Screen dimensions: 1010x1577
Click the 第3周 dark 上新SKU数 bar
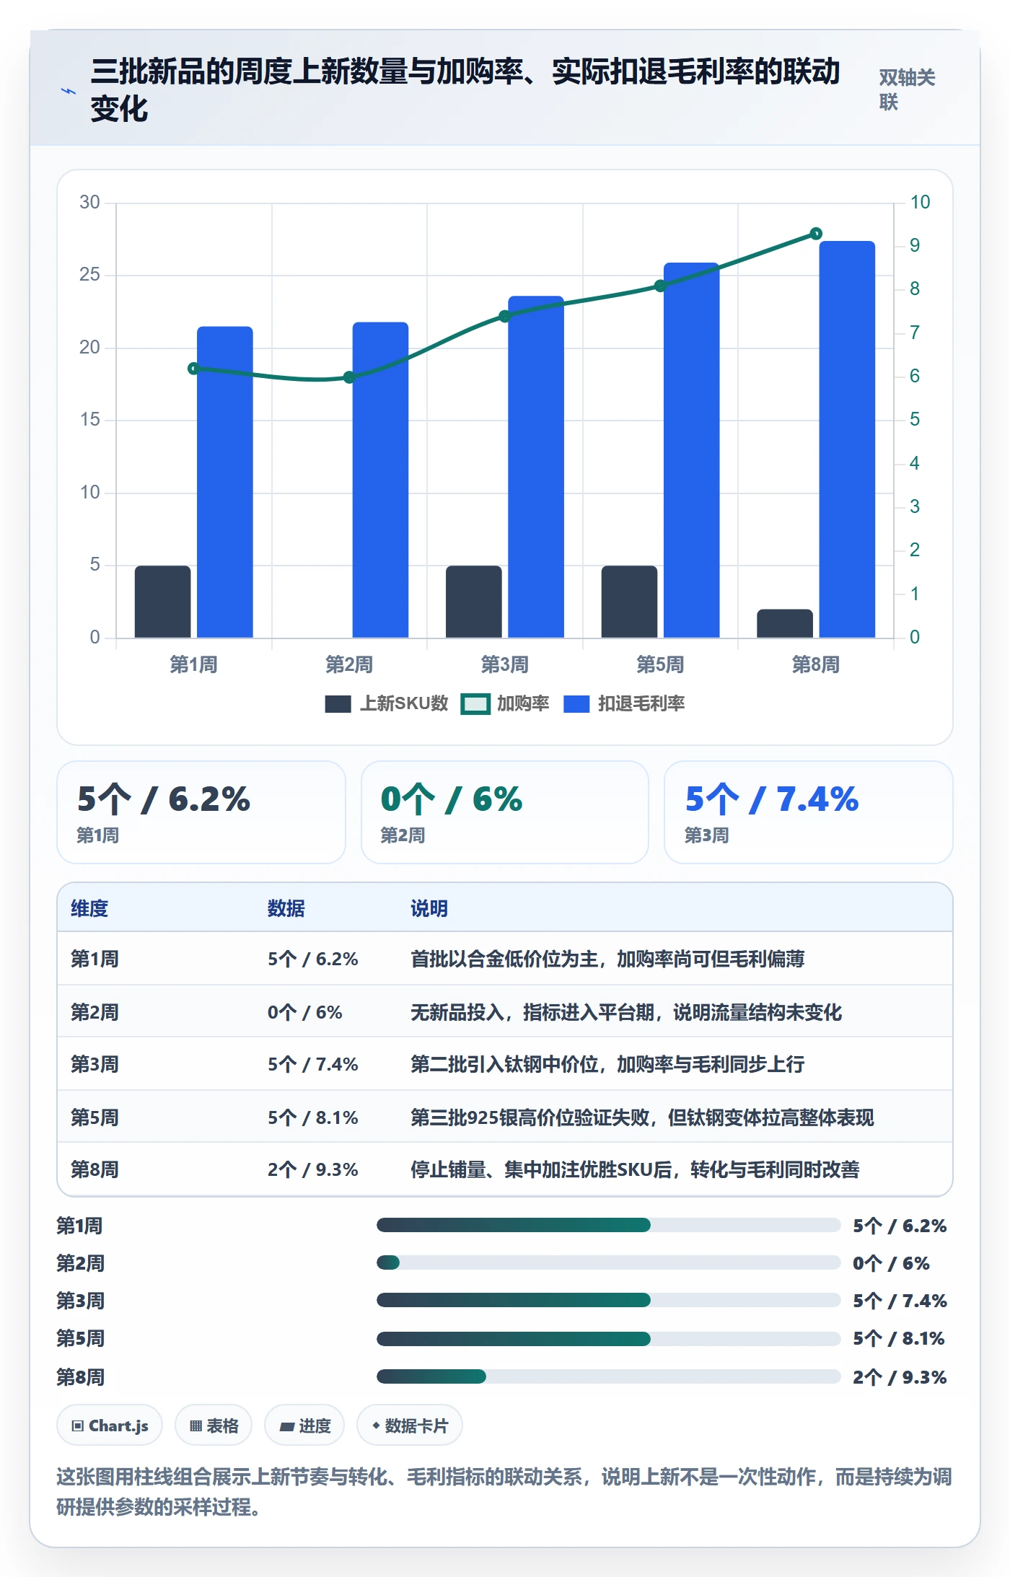[474, 602]
